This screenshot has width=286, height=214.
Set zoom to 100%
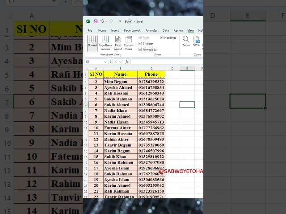click(x=197, y=41)
